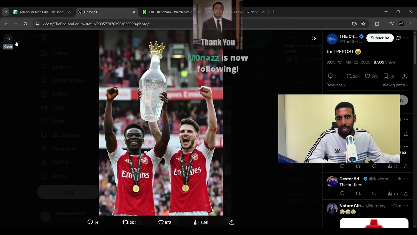
Task: Go back to the previous page
Action: 6,24
